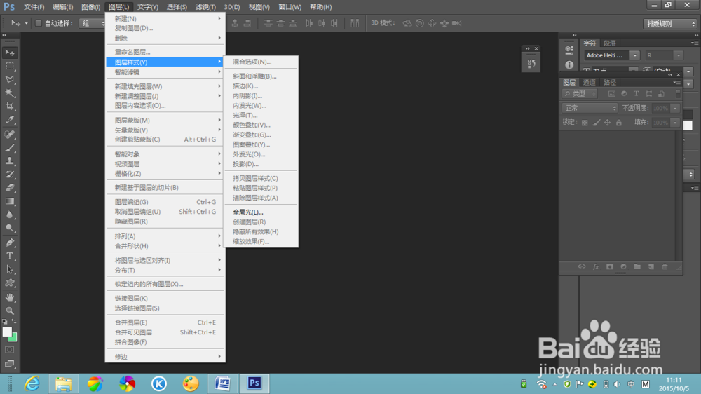The width and height of the screenshot is (701, 394).
Task: Open Word from the taskbar
Action: (222, 383)
